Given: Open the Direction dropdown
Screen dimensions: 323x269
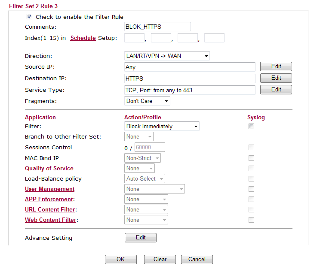Looking at the screenshot, I should (167, 56).
